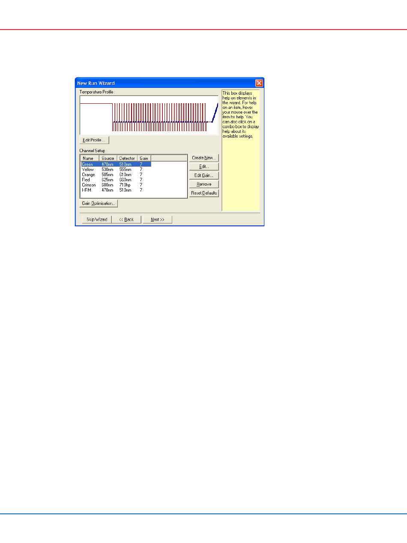This screenshot has height=543, width=407.
Task: Open Gain Optimisation... settings
Action: click(99, 203)
